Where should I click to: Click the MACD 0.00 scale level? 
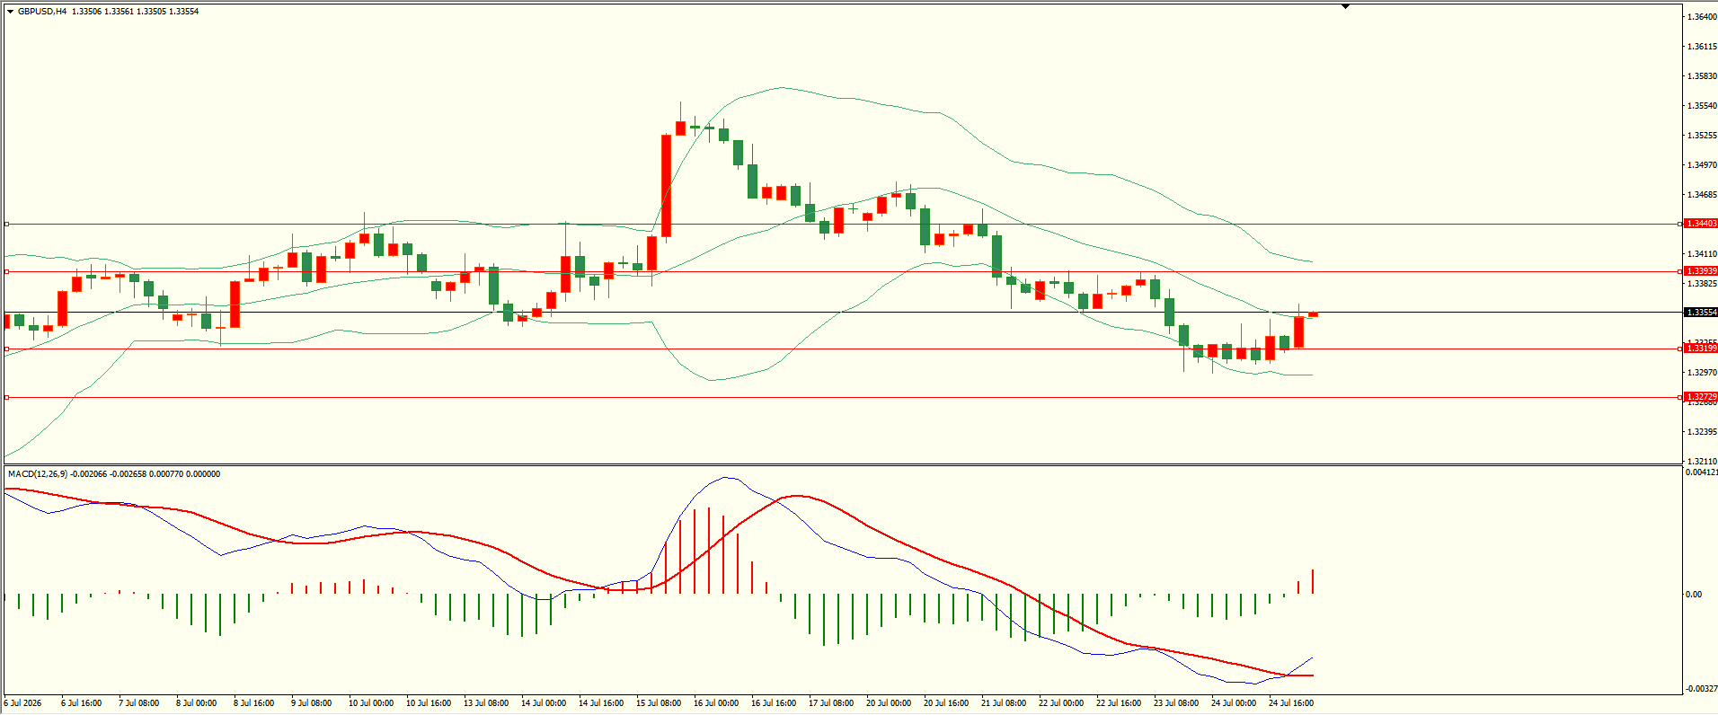[1694, 594]
